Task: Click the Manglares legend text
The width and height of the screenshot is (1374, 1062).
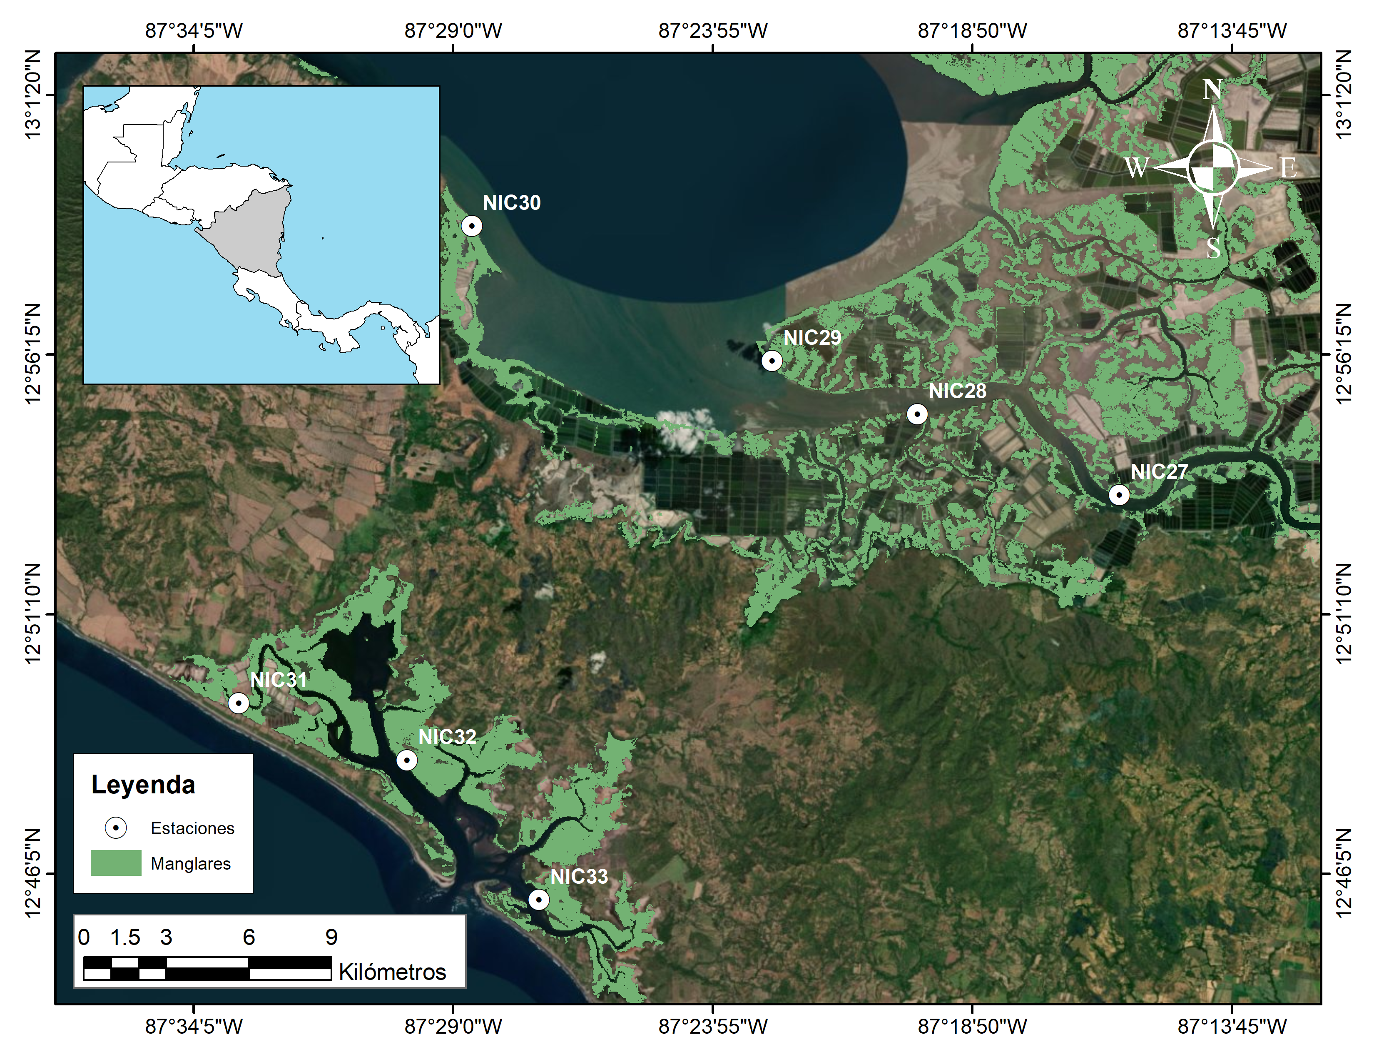Action: point(191,864)
